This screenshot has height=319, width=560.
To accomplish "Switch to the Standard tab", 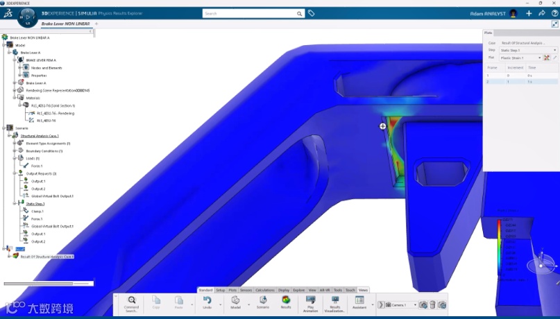I will [205, 290].
